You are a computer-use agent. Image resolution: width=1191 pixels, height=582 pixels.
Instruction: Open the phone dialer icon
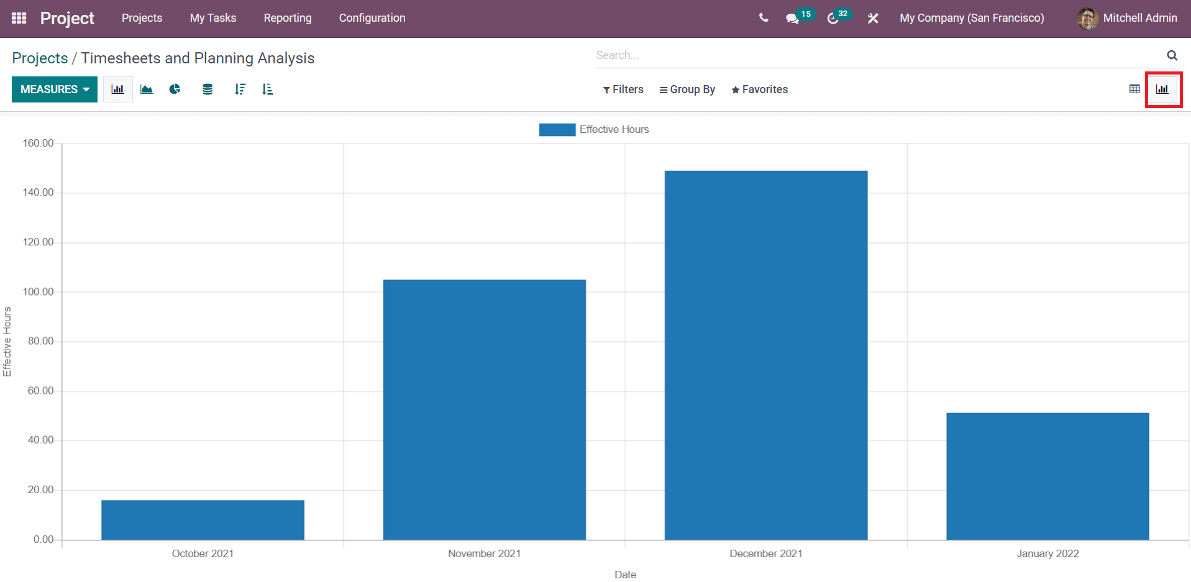coord(764,18)
